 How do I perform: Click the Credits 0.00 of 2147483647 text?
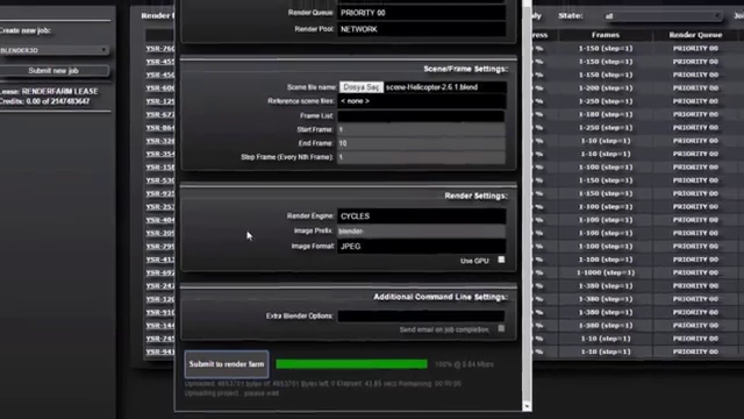tap(45, 101)
